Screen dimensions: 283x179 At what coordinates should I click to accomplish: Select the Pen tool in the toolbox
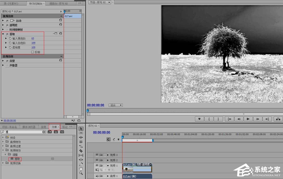pos(81,164)
